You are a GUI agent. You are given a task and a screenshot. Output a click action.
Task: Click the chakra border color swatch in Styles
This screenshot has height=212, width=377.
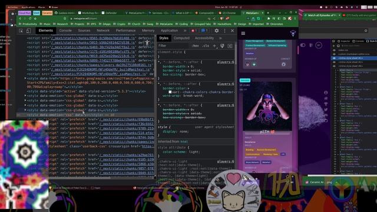[170, 92]
